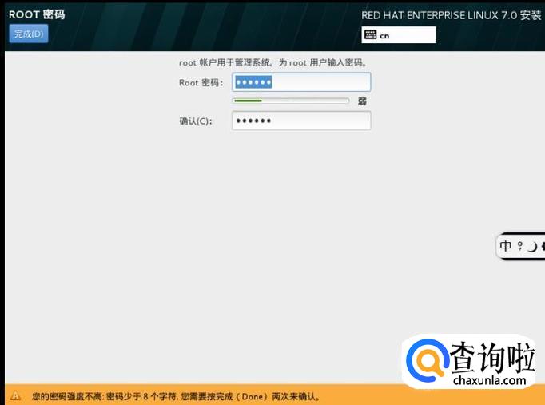Focus the 确认(C) confirm password field
The width and height of the screenshot is (545, 405).
301,121
